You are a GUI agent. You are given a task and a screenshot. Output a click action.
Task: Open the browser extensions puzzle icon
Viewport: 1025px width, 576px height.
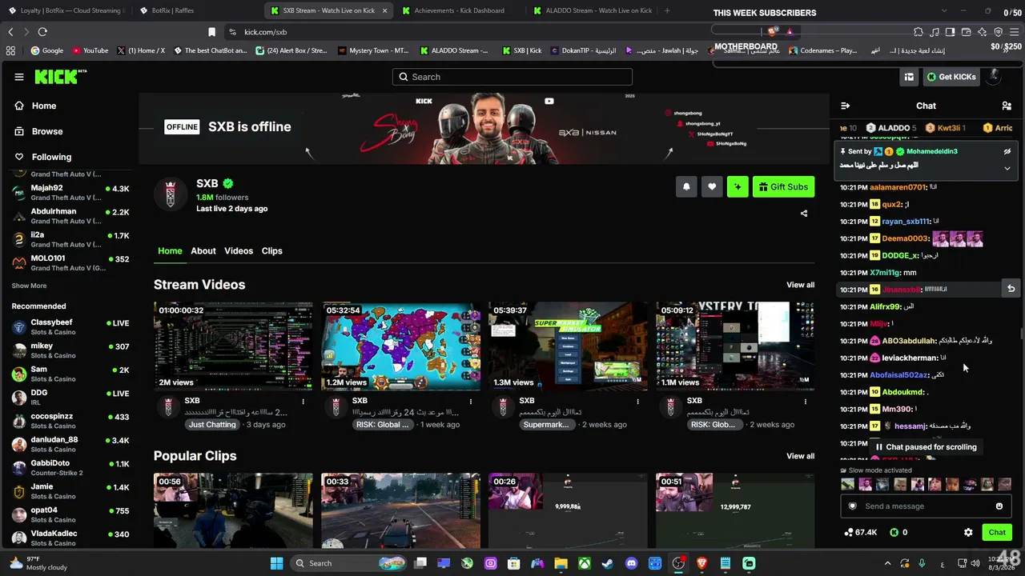pos(918,32)
